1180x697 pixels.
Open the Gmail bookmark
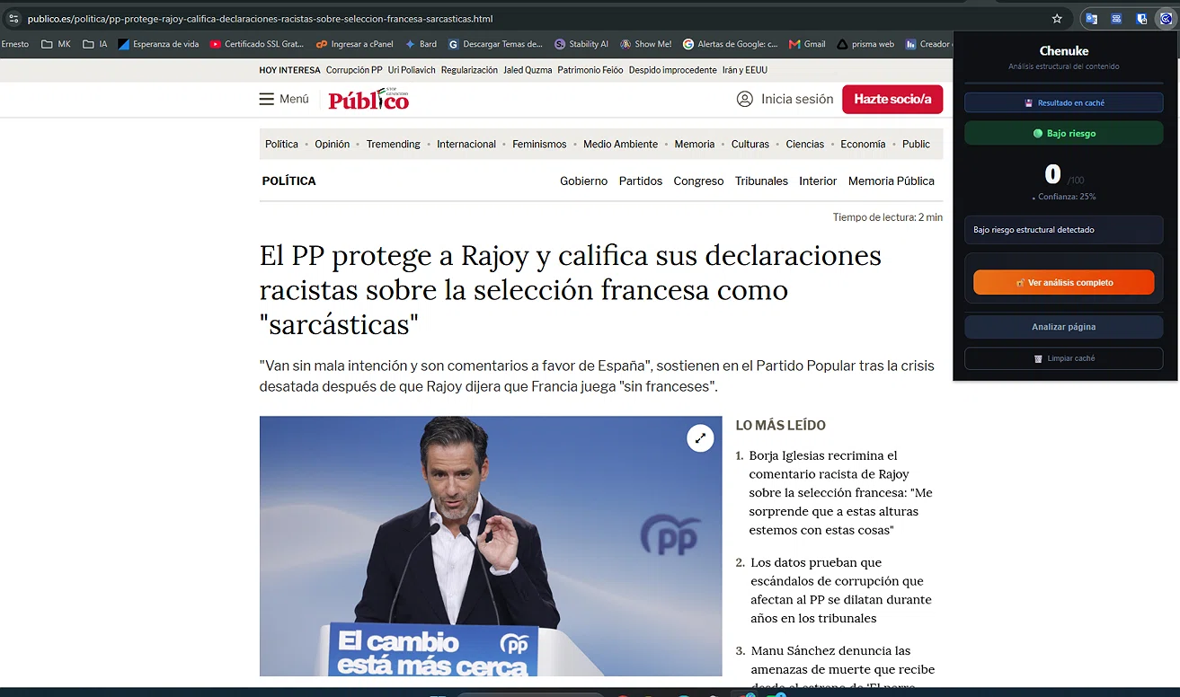point(807,44)
